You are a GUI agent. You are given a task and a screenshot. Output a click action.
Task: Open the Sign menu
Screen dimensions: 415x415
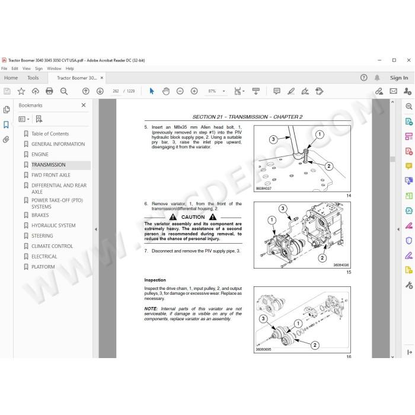(39, 69)
